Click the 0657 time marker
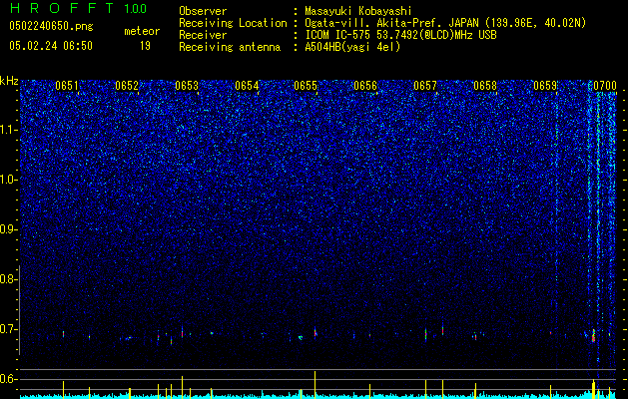Viewport: 628px width, 399px height. click(425, 86)
